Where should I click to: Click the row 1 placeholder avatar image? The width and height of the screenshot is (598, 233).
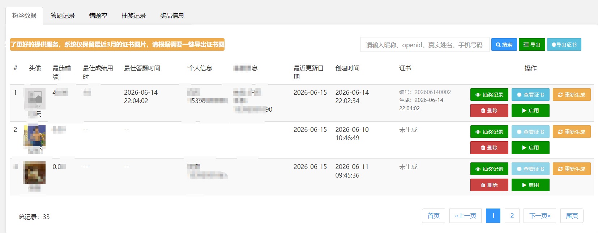35,98
